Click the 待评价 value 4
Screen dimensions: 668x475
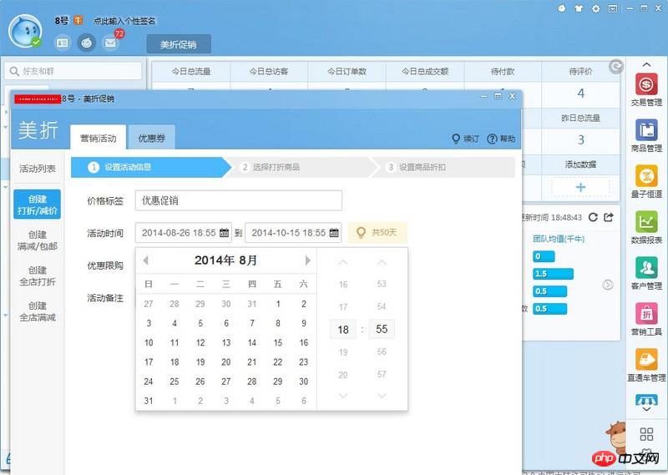pos(580,93)
